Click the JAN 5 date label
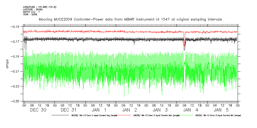Screen dimensions: 257x128 222,110
